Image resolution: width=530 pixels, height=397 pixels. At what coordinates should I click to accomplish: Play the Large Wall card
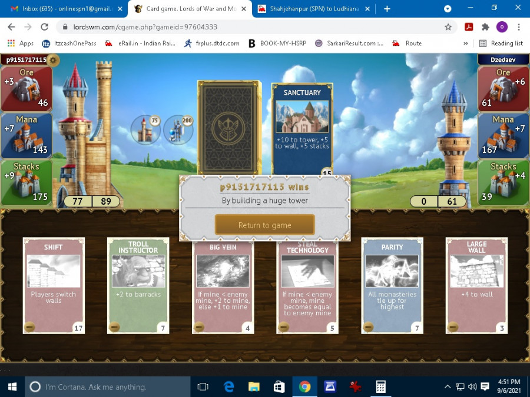[476, 286]
